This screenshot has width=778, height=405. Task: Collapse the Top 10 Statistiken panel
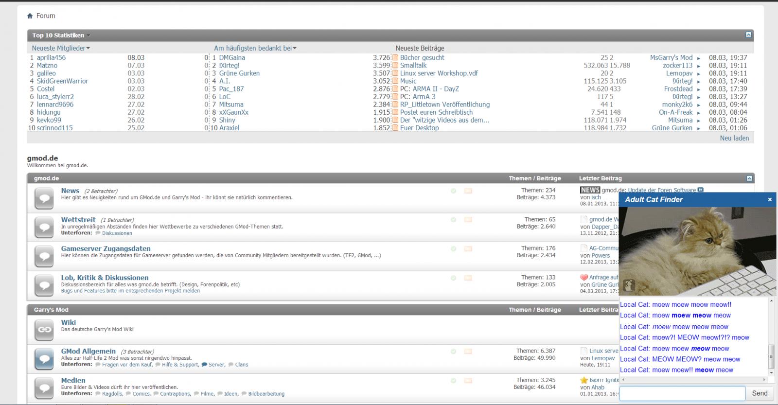[748, 35]
